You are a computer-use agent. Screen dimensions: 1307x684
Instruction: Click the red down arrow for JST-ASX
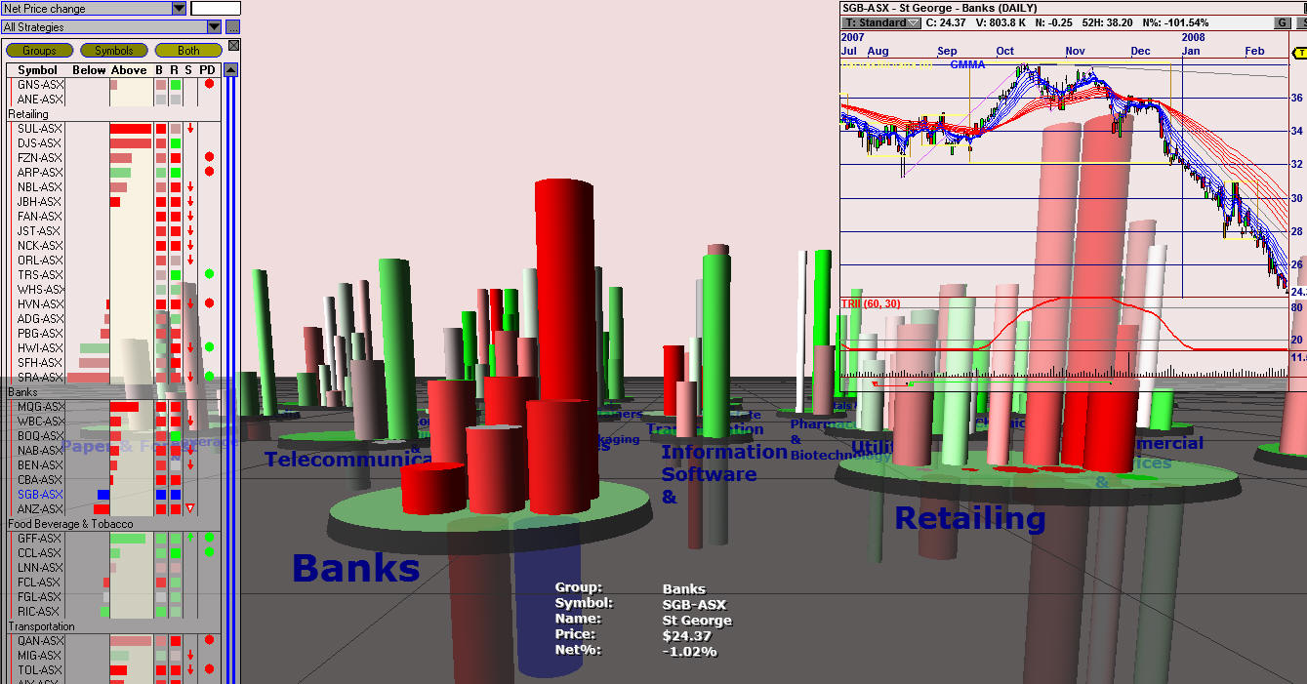[190, 231]
